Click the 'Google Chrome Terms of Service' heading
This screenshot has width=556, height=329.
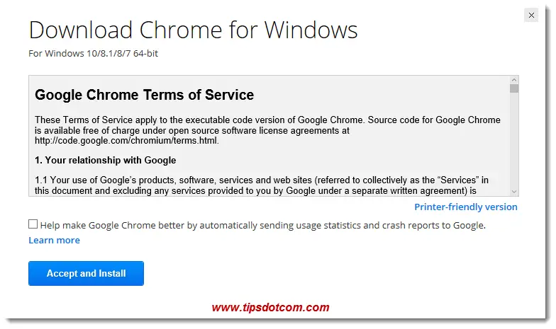pyautogui.click(x=145, y=95)
